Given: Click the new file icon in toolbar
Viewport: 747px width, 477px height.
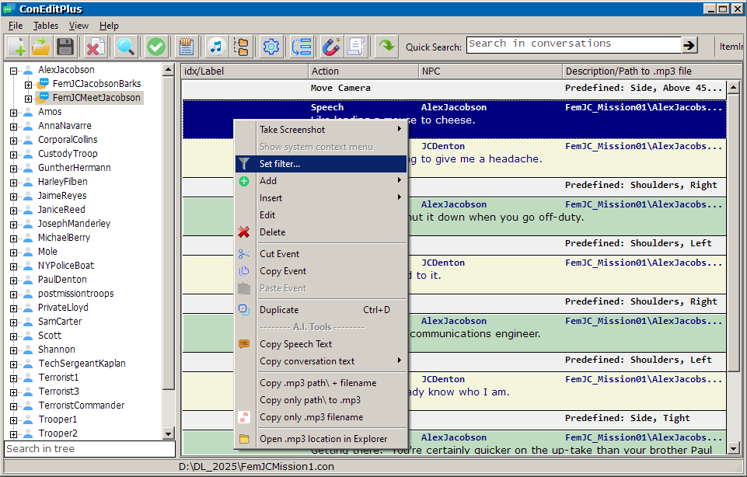Looking at the screenshot, I should pos(16,47).
